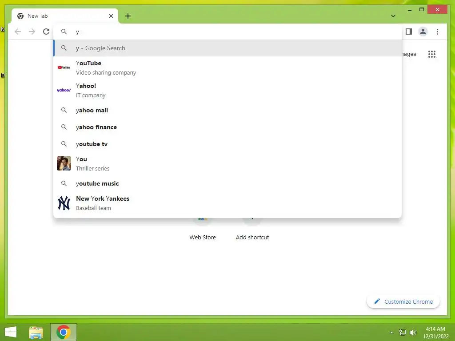Select the YouTube video sharing suggestion
Screen dimensions: 455x341
pos(228,67)
